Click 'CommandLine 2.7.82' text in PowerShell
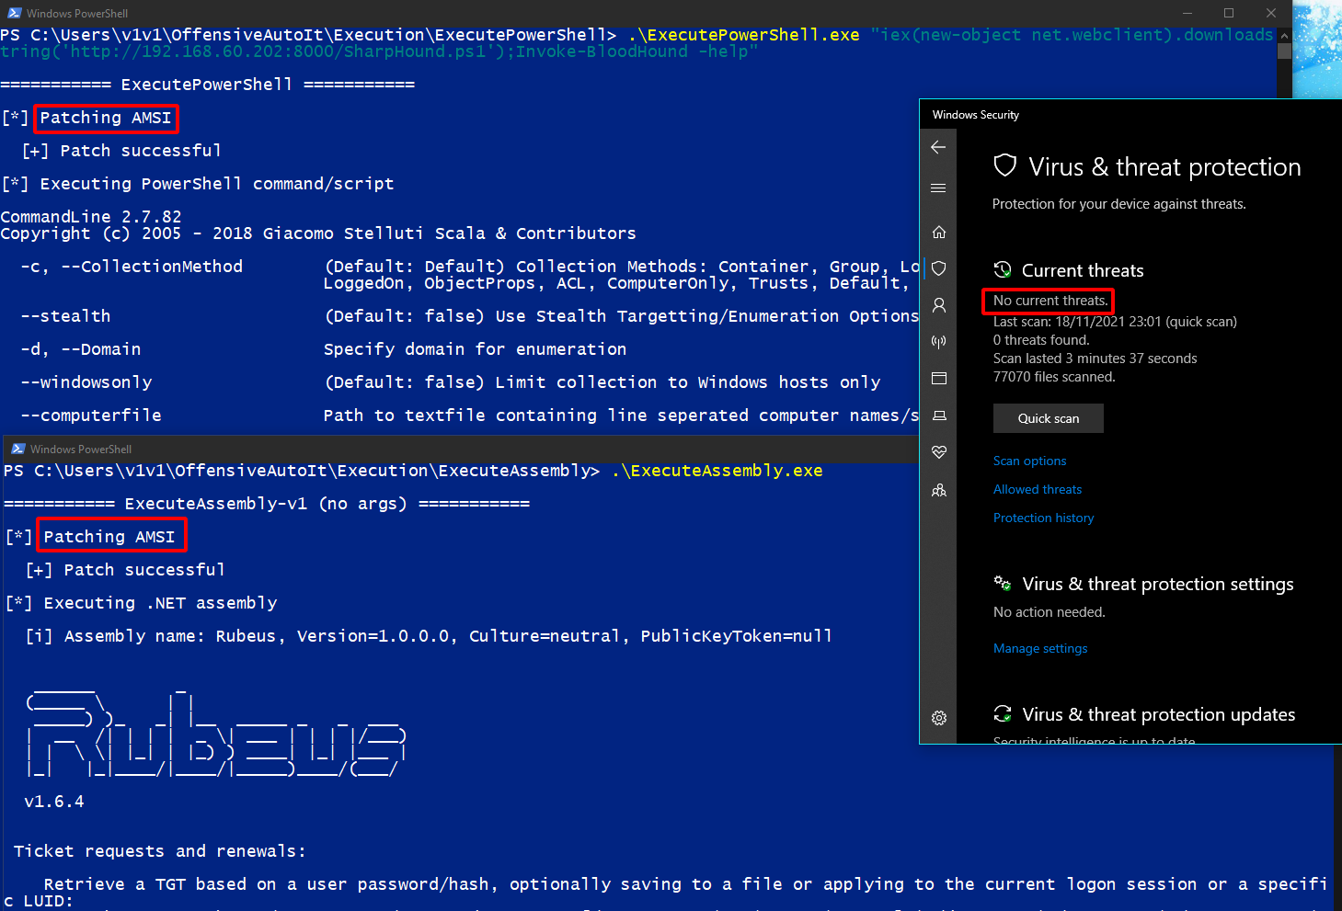Screen dimensions: 1342x911 coord(91,217)
